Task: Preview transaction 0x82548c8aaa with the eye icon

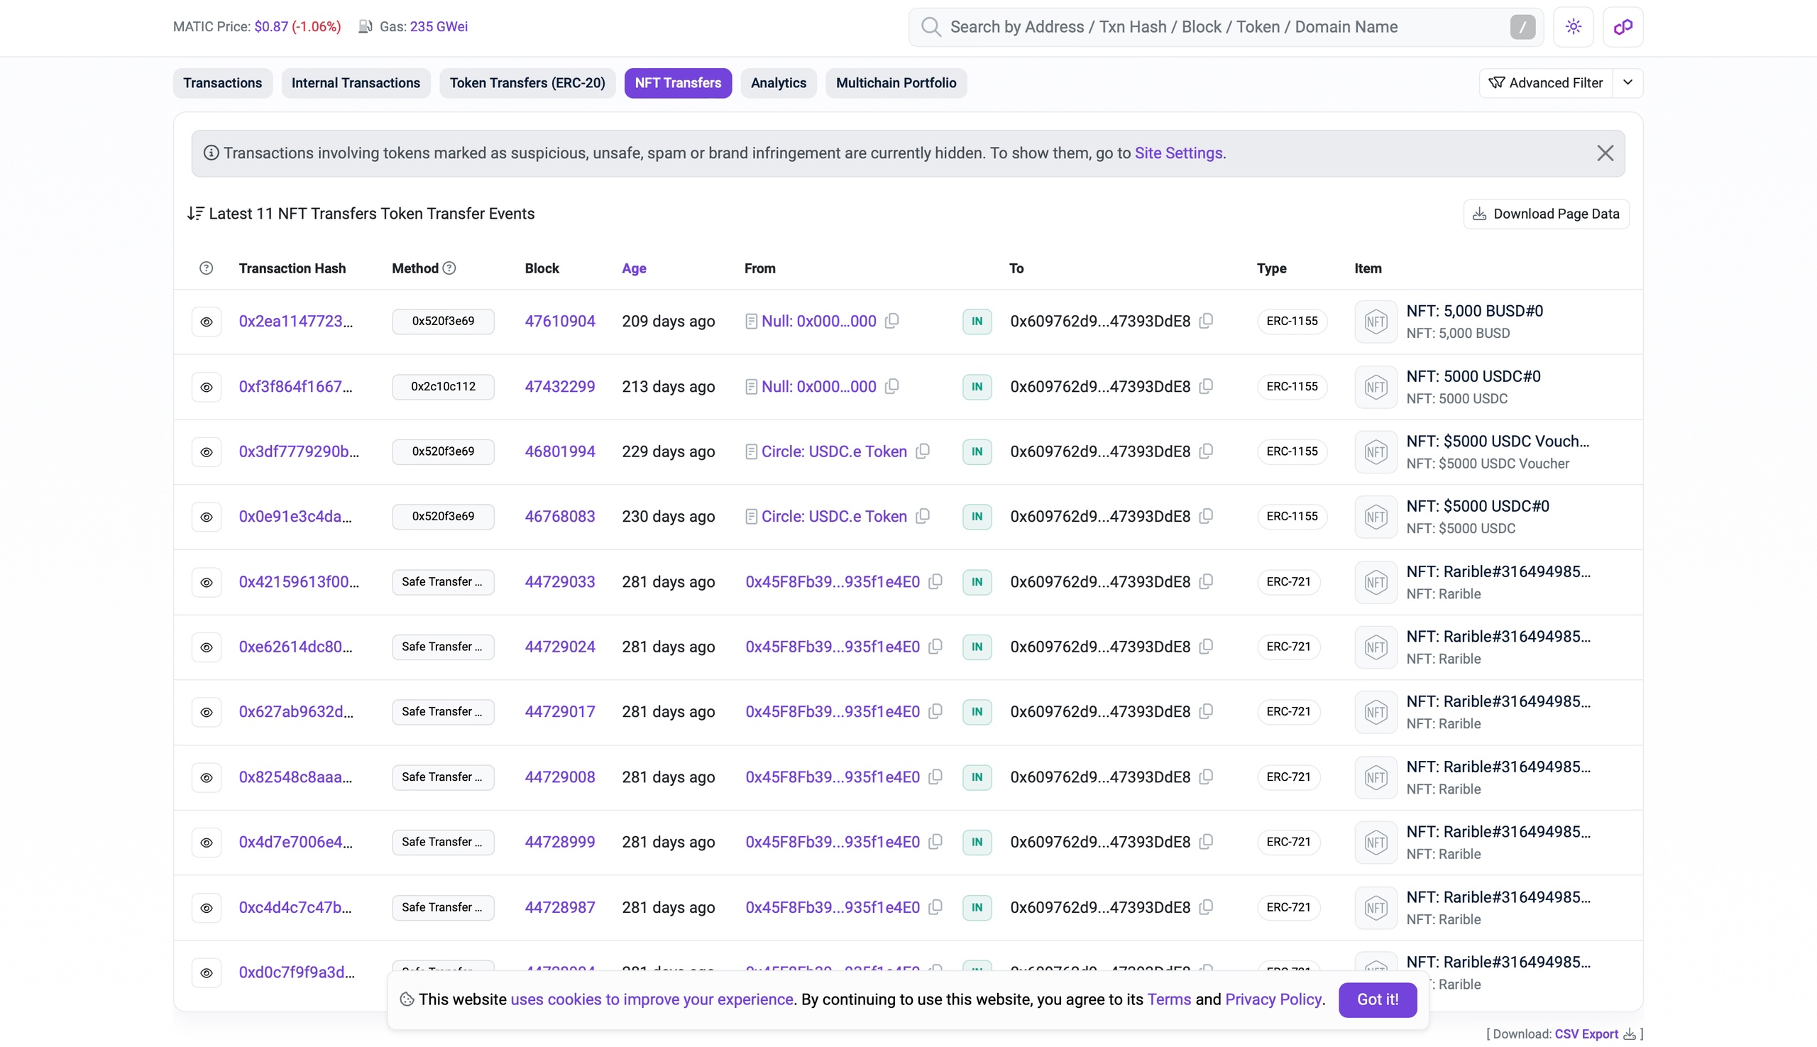Action: point(207,777)
